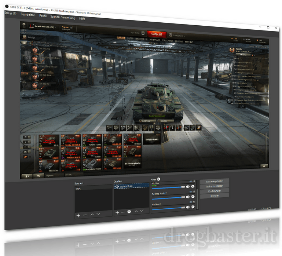Viewport: 282px width, 256px height.
Task: Click the red Gefecht! button in preview
Action: click(x=157, y=34)
